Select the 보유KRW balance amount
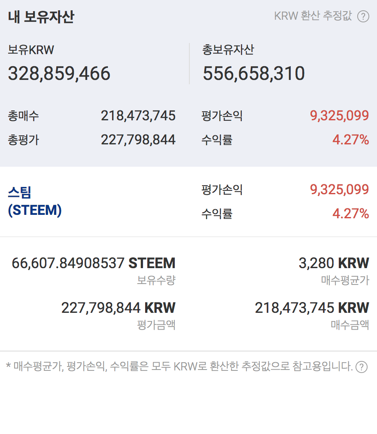377x434 pixels. pos(59,72)
